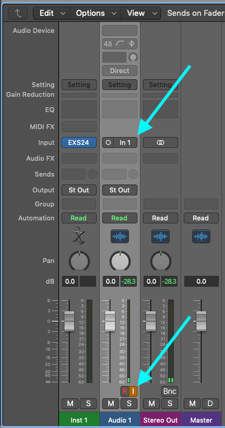Image resolution: width=225 pixels, height=428 pixels.
Task: Click the Master dB value 0.0 field
Action: click(201, 281)
